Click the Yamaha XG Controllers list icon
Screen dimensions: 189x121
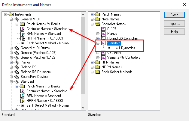point(104,58)
